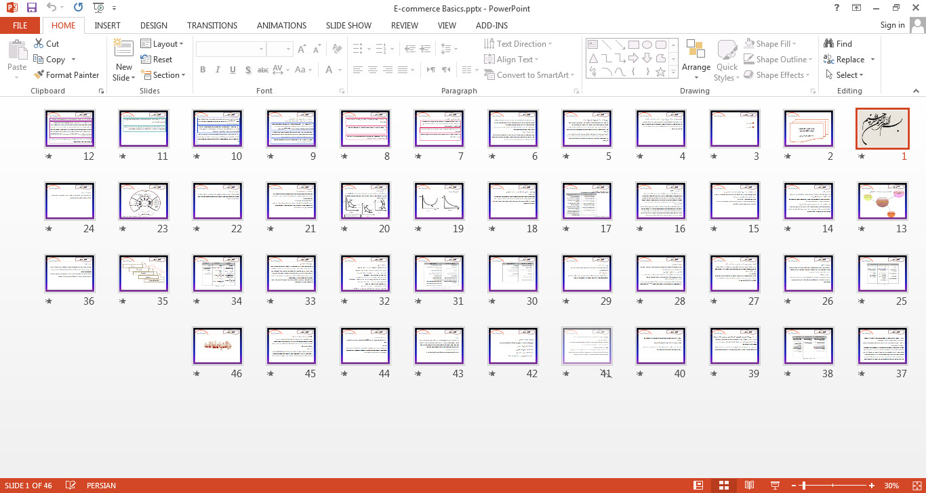The image size is (926, 493).
Task: Expand the font name combo box
Action: [261, 49]
